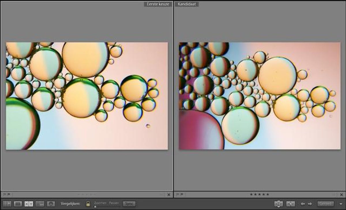Switch to Survey view
The image size is (346, 210).
point(40,204)
